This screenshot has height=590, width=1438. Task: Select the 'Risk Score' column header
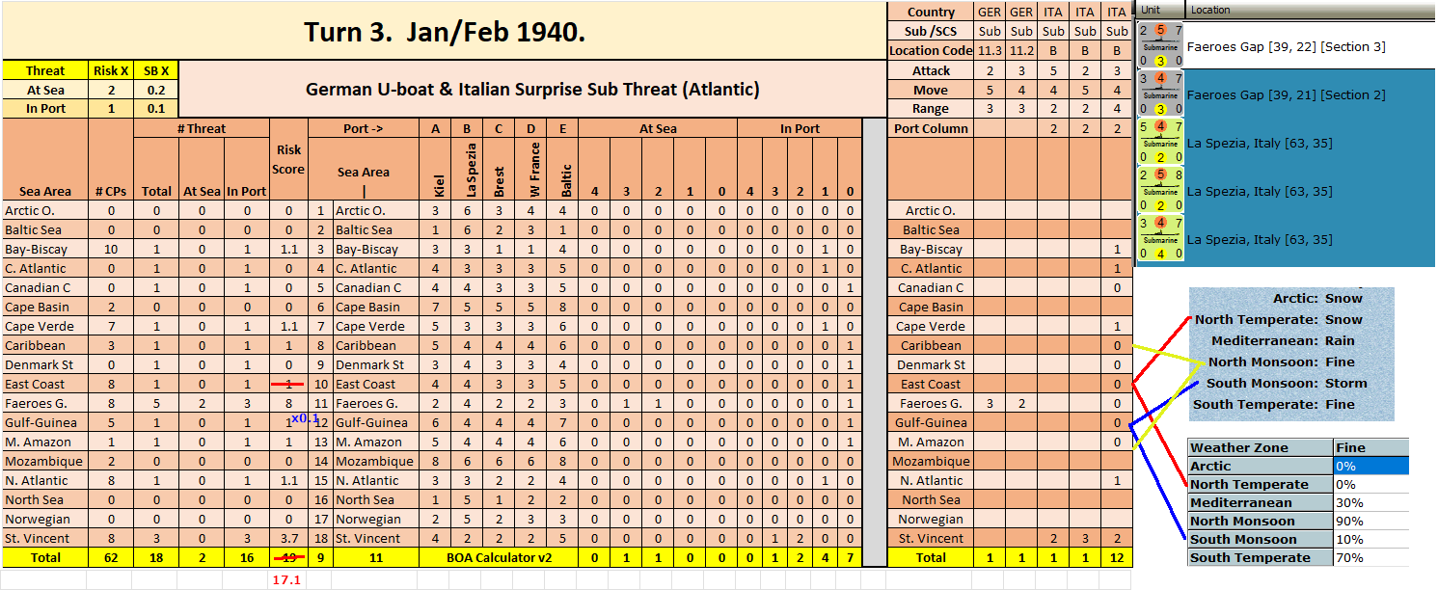tap(287, 161)
